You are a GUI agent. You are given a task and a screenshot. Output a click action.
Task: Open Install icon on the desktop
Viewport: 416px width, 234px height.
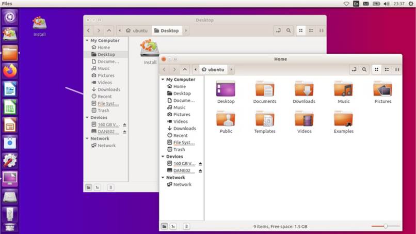coord(40,26)
